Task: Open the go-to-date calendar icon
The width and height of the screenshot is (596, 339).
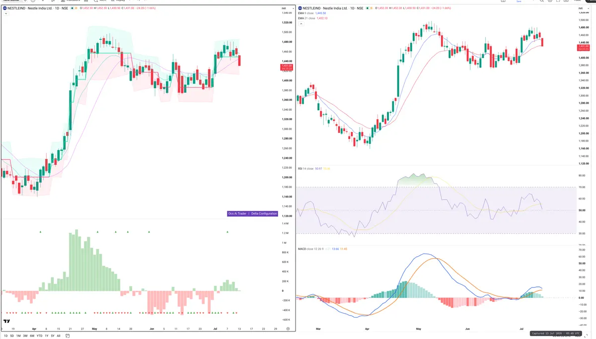Action: (x=68, y=336)
